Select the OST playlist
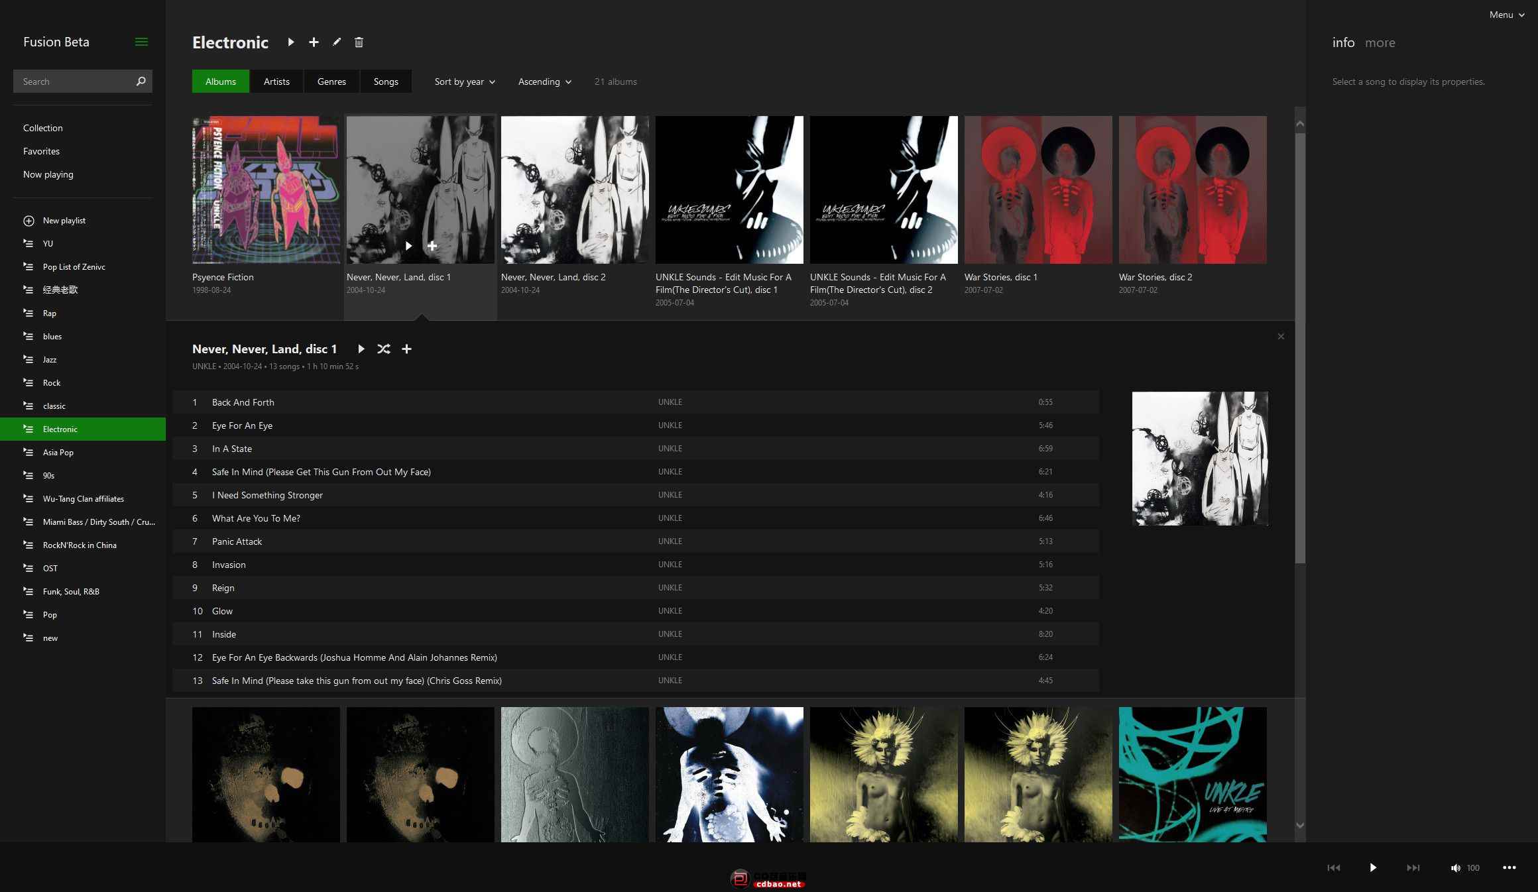The height and width of the screenshot is (892, 1538). coord(83,569)
